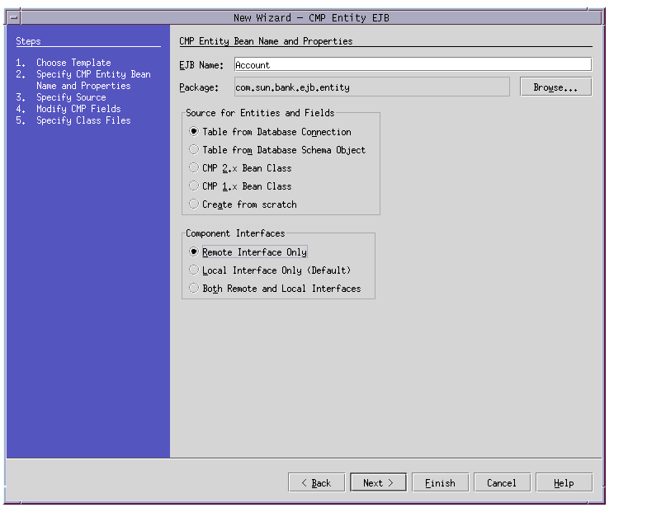Click the 'New Wizard - CMP Entity EJB' title bar
The image size is (647, 517).
click(311, 18)
